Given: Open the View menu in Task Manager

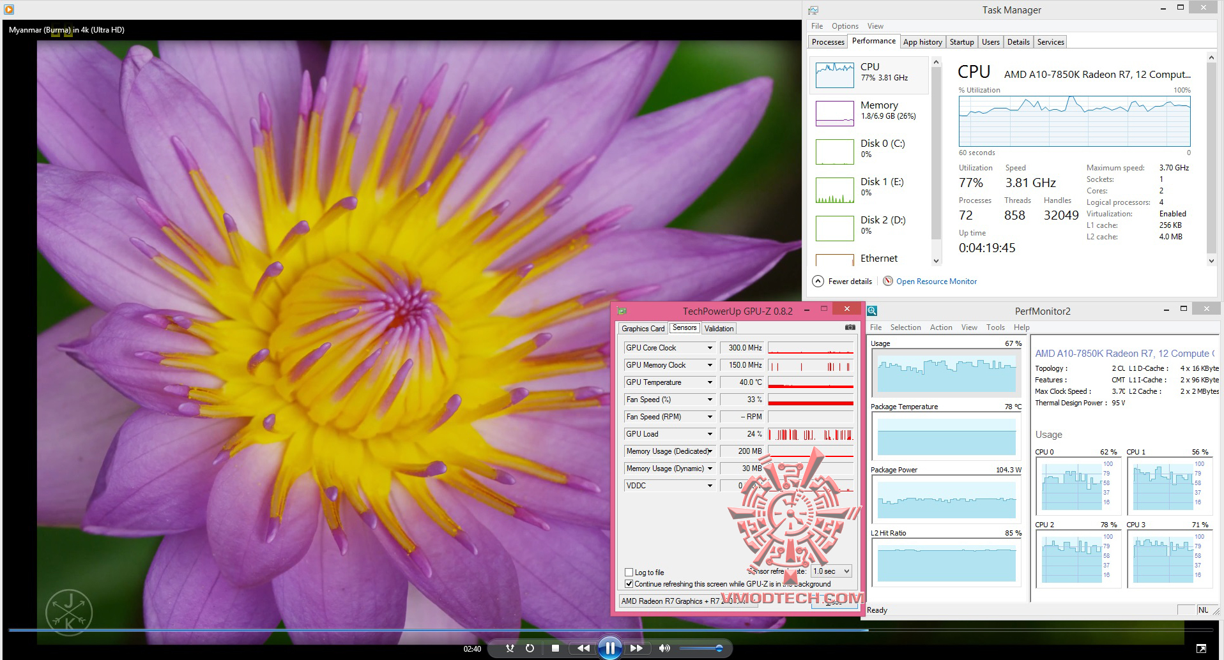Looking at the screenshot, I should pos(875,26).
